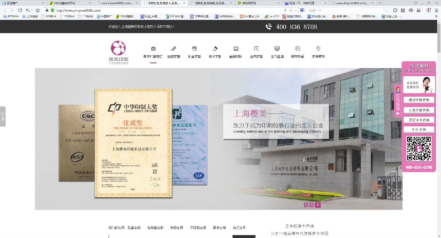This screenshot has width=441, height=238.
Task: Expand the scissors tool dropdown arrow
Action: tap(422, 11)
